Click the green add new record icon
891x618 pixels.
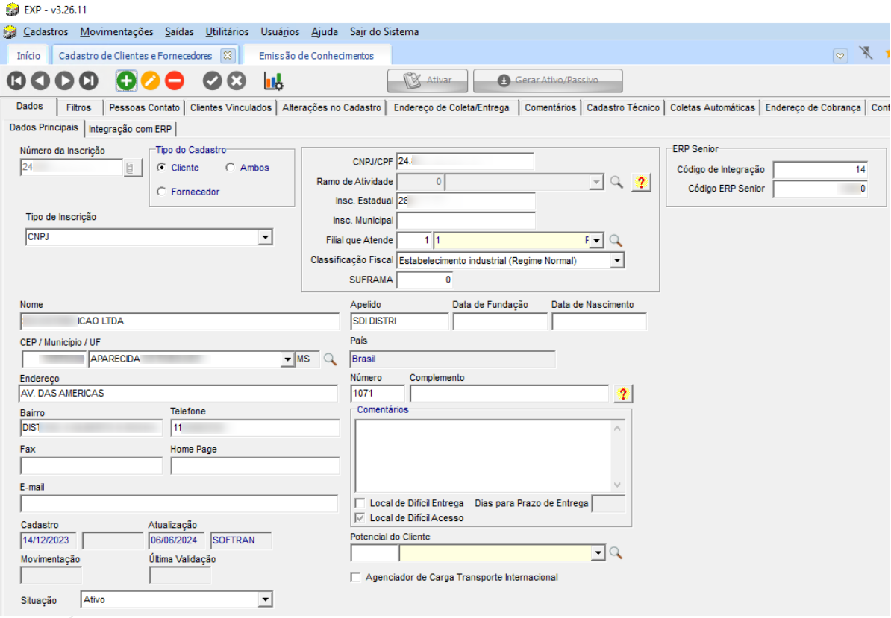click(127, 81)
